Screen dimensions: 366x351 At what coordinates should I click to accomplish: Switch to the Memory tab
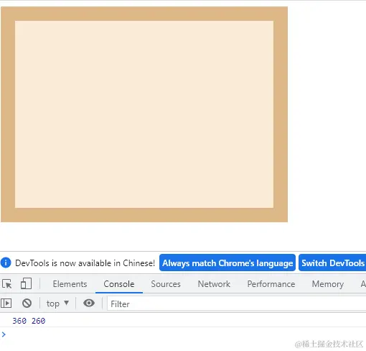tap(328, 284)
